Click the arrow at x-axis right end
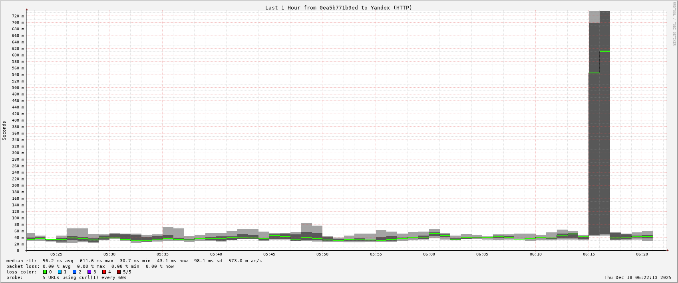Viewport: 678px width, 283px height. [x=667, y=250]
